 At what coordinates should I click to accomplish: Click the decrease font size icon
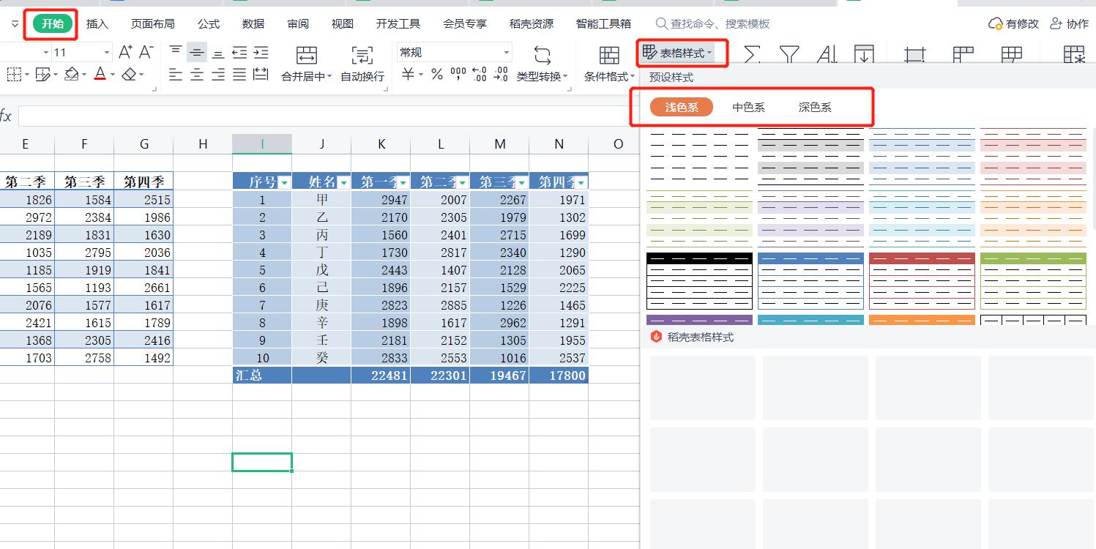point(144,50)
